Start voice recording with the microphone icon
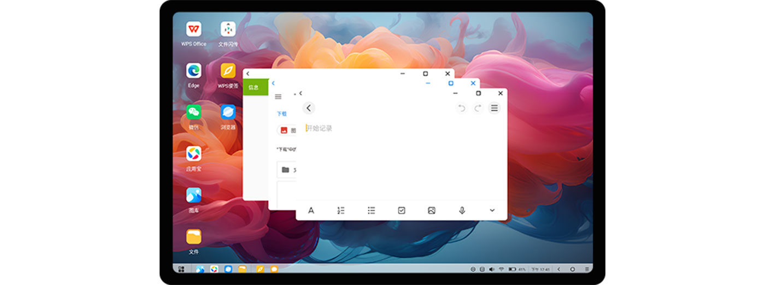The height and width of the screenshot is (285, 765). 462,210
